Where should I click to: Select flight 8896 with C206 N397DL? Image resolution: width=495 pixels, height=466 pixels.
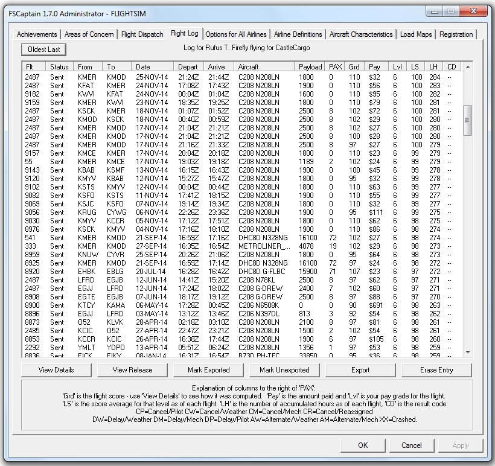coord(242,314)
